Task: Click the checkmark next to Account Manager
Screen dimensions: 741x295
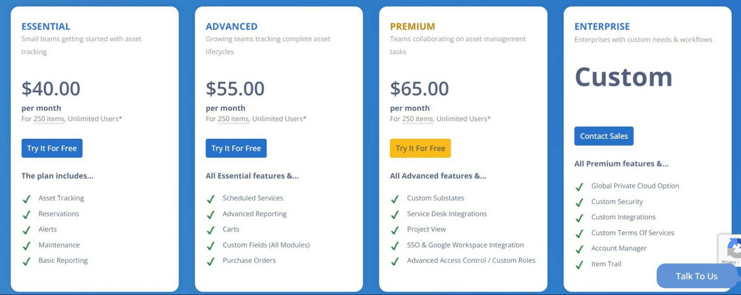Action: coord(579,249)
